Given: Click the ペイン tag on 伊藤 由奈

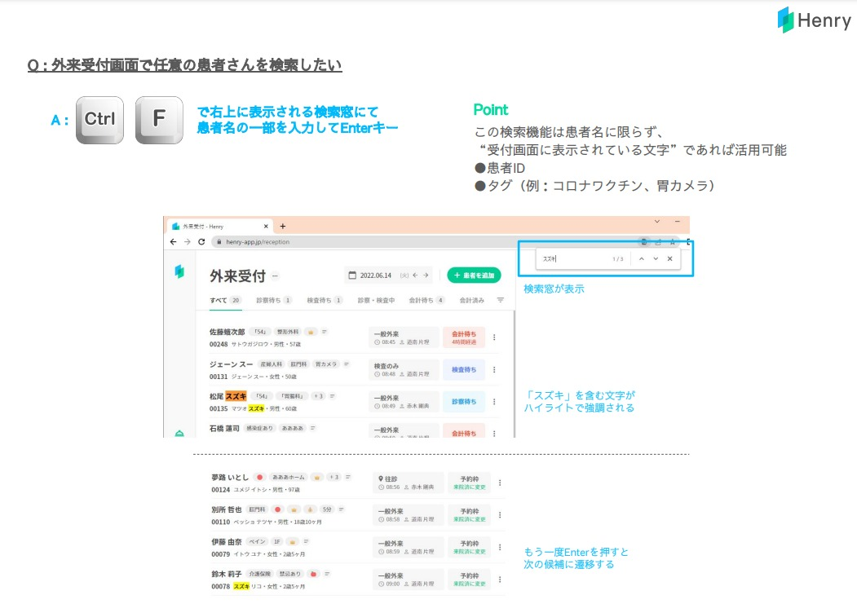Looking at the screenshot, I should pyautogui.click(x=257, y=542).
